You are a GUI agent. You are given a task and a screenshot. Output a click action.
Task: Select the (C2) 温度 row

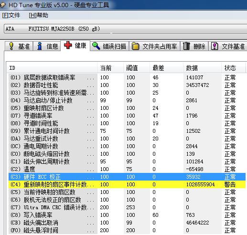127,169
